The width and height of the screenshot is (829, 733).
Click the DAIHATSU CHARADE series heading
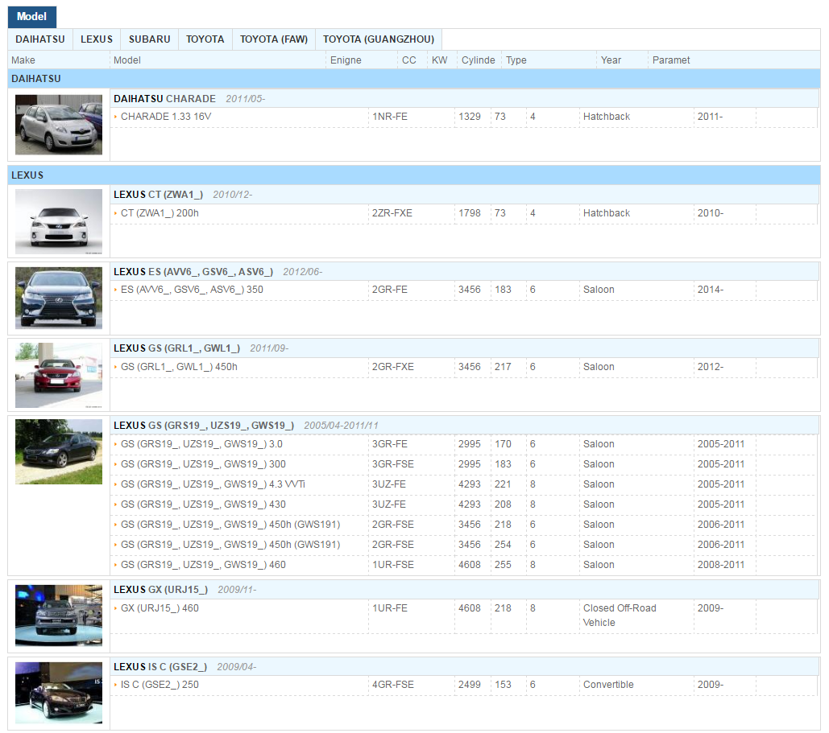pos(164,99)
